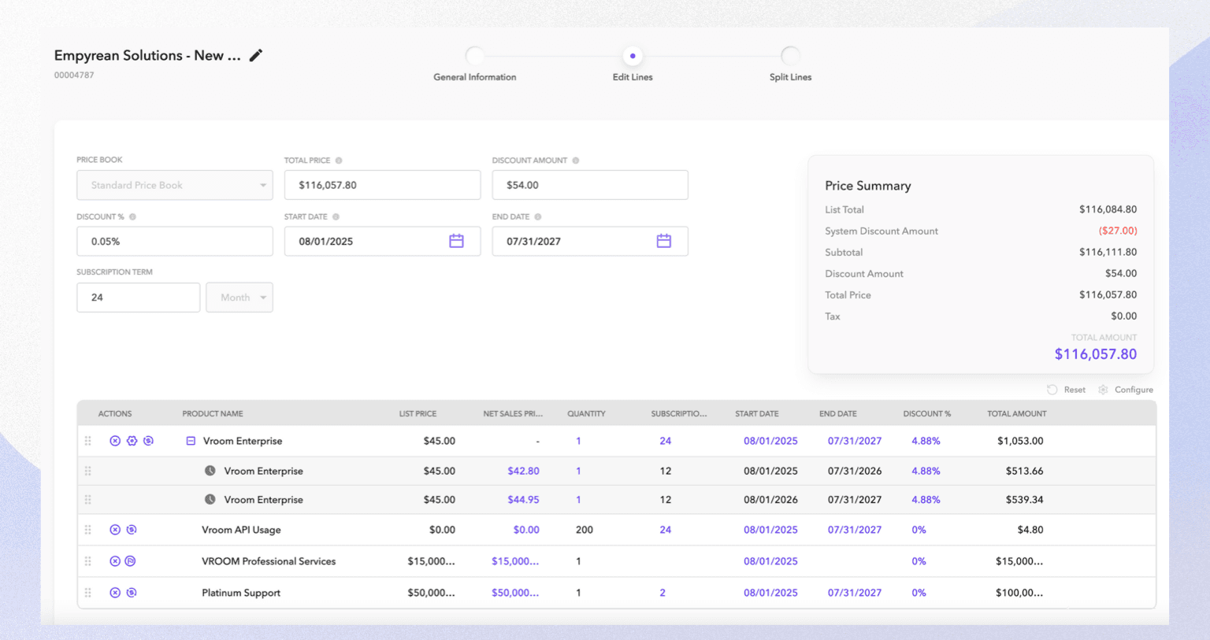
Task: Open the Price Book dropdown
Action: 175,185
